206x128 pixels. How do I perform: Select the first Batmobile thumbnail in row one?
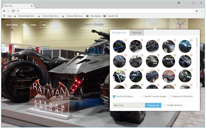click(119, 46)
